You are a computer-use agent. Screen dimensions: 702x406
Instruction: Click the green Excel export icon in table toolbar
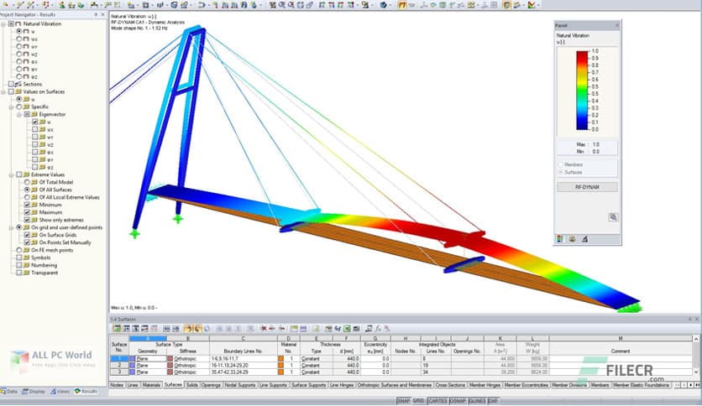pos(347,329)
